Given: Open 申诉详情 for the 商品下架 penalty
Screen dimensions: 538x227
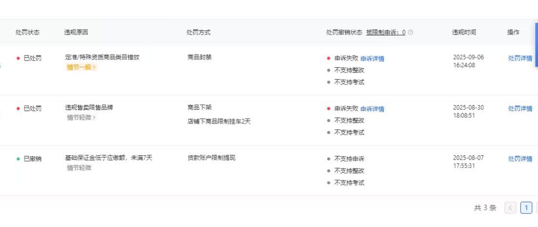Looking at the screenshot, I should point(372,109).
